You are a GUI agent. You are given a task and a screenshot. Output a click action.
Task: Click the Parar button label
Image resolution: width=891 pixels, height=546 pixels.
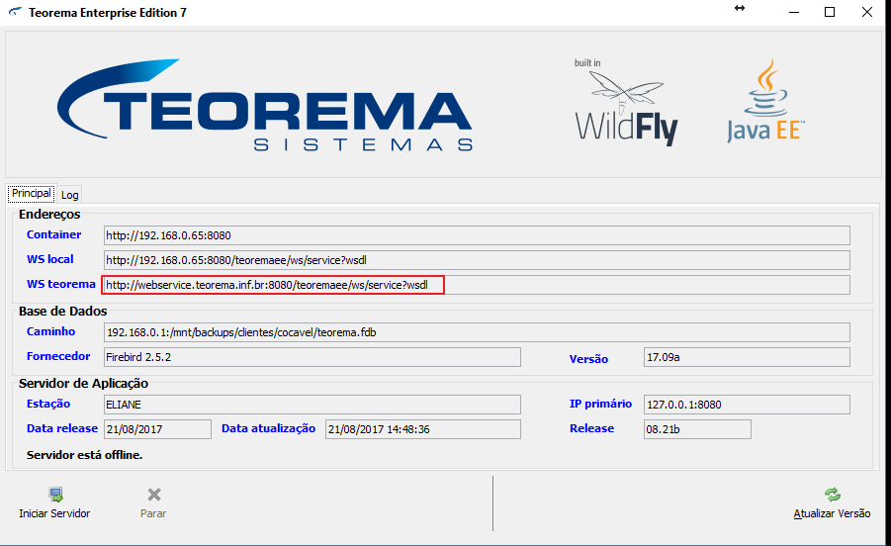pos(153,513)
